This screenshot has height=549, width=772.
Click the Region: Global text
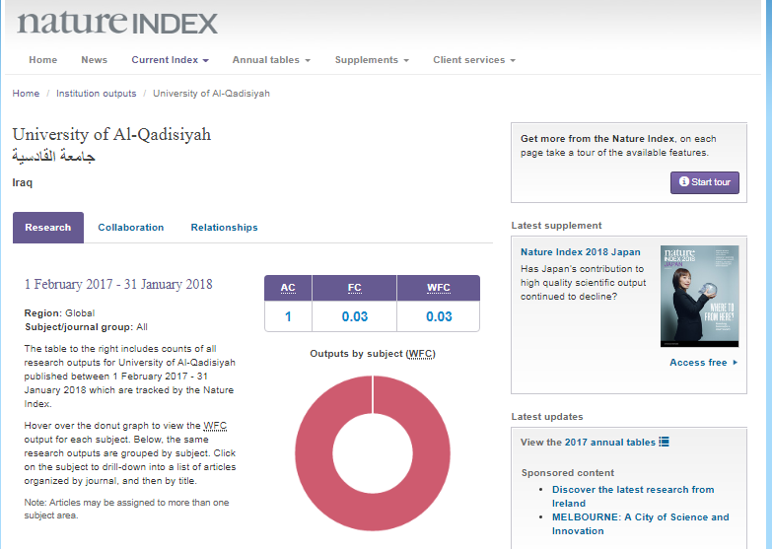click(x=59, y=313)
